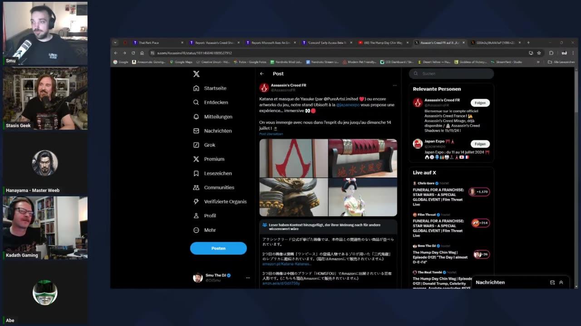Follow Assassin's Creed FR with Folgen
The image size is (581, 326).
click(x=480, y=103)
